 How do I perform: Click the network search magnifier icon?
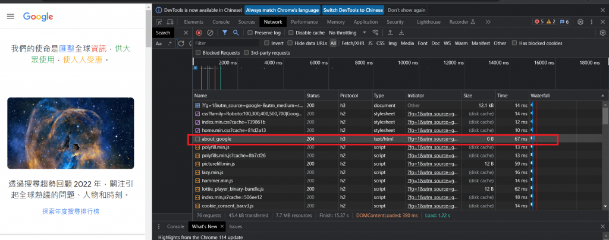236,33
